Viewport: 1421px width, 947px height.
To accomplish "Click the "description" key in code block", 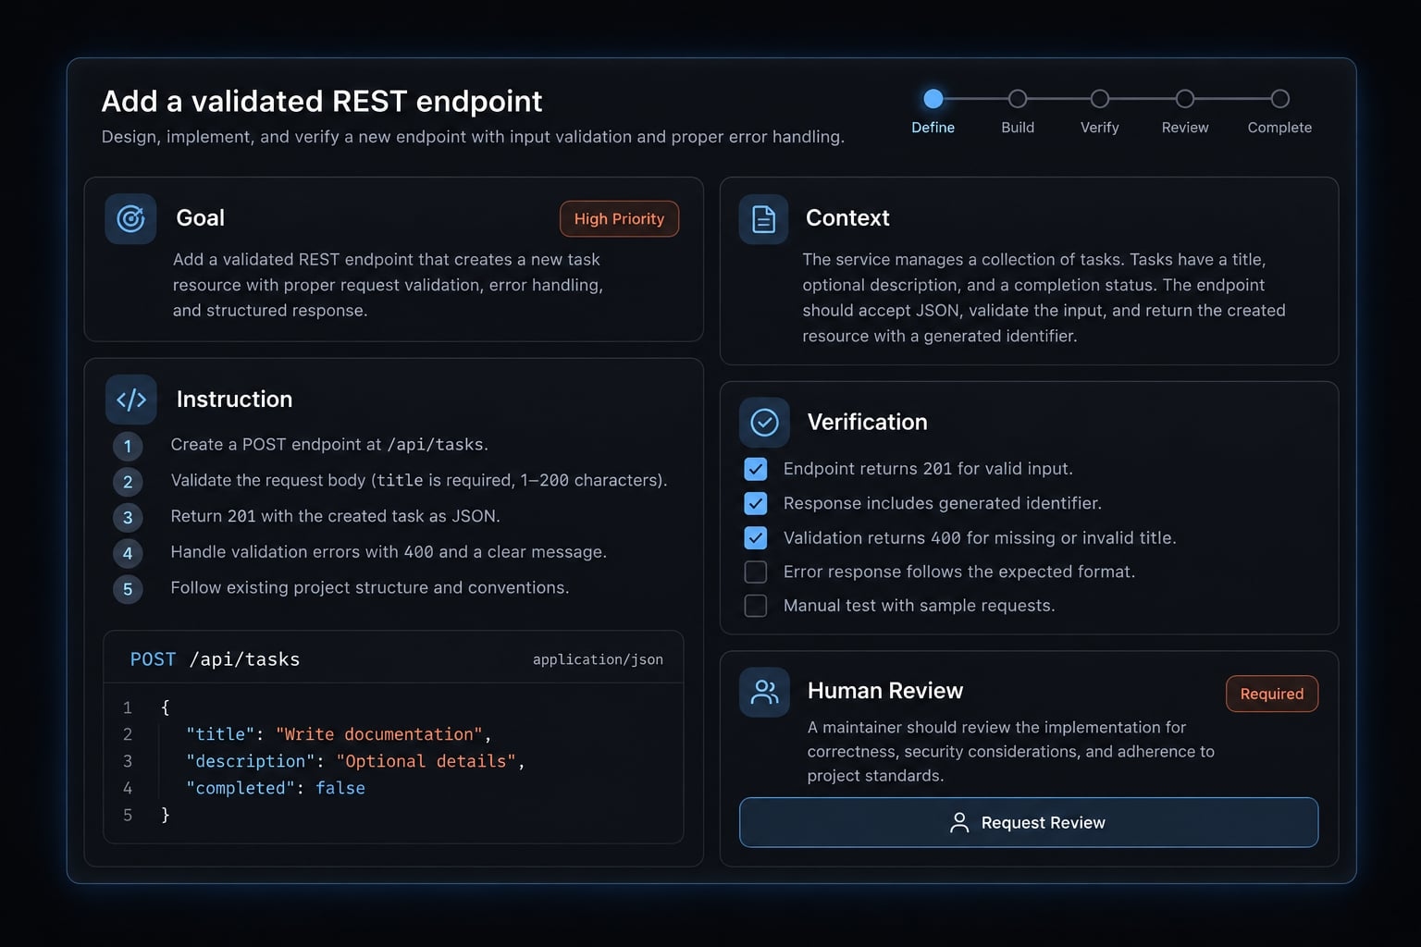I will point(251,761).
